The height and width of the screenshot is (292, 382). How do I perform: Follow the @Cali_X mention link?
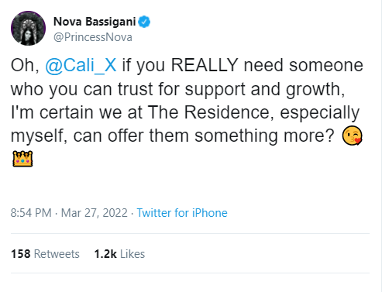click(x=81, y=65)
